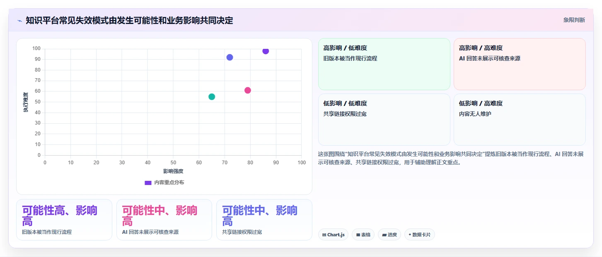The width and height of the screenshot is (602, 257).
Task: Select the 低影响 / 高难度 quadrant card
Action: coord(520,120)
